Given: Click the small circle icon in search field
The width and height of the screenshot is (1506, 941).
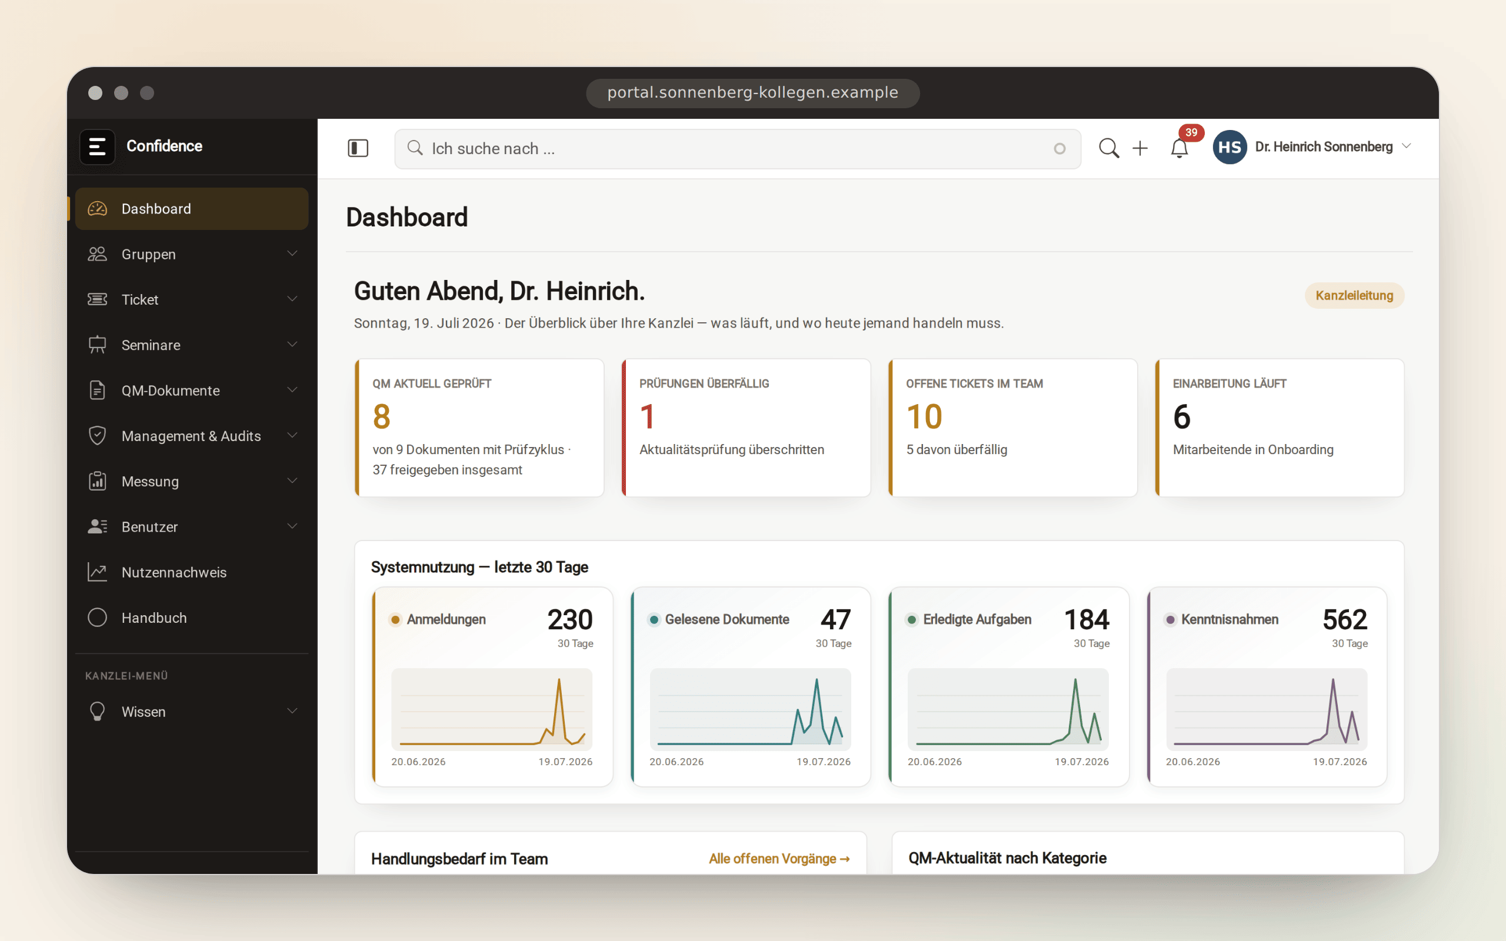Looking at the screenshot, I should coord(1059,149).
